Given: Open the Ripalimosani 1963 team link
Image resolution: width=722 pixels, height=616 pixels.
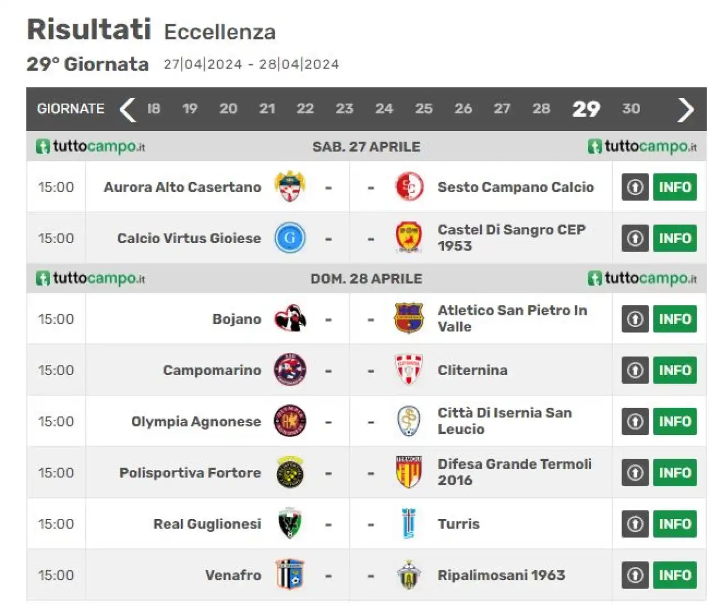Looking at the screenshot, I should click(501, 575).
